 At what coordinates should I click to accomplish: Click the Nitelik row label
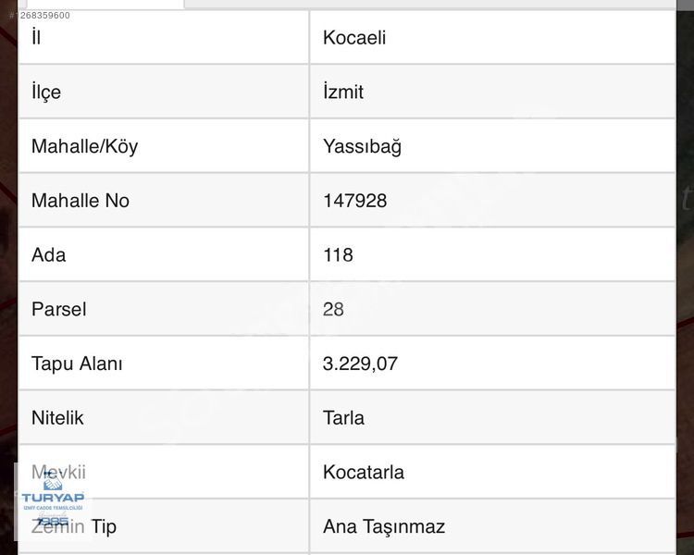(57, 418)
